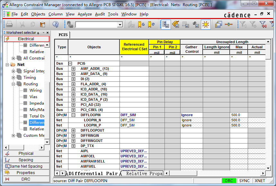Select the DRC worksheet section
The image size is (276, 186).
pos(27,179)
